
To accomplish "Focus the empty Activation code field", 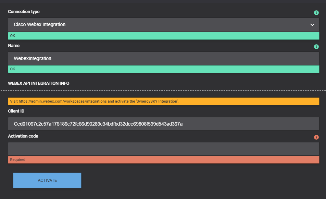I will coord(164,149).
